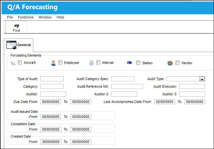Enable the Aircraft checkbox
This screenshot has height=149, width=214.
click(20, 63)
